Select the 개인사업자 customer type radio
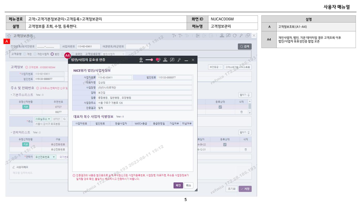 click(x=35, y=54)
